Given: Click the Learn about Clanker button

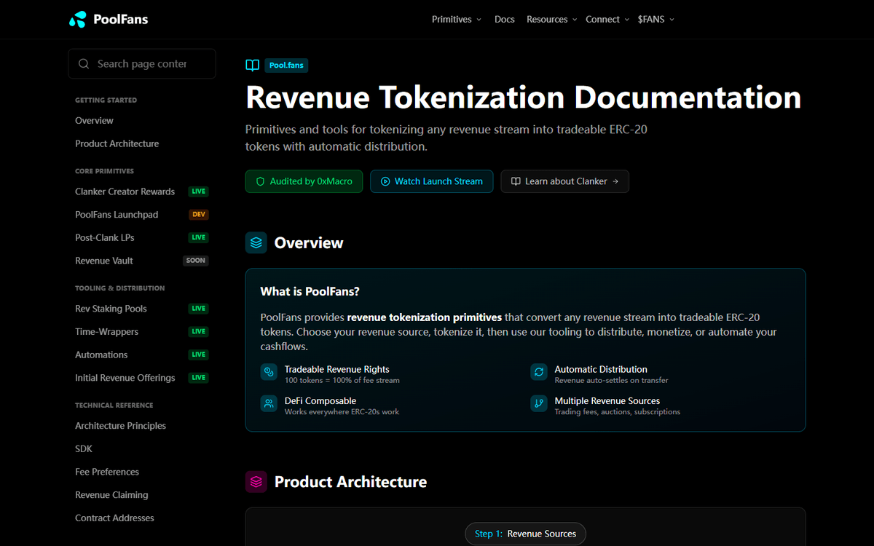Looking at the screenshot, I should [564, 181].
